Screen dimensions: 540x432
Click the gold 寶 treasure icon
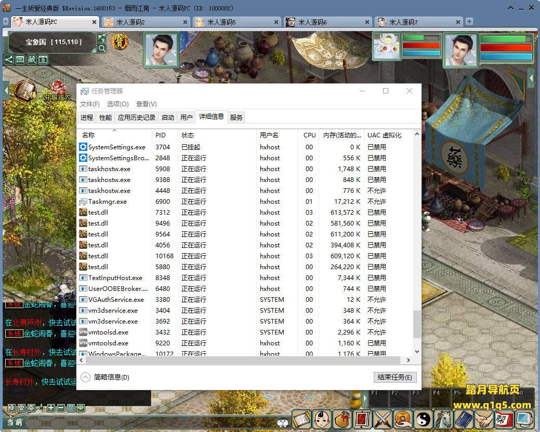pos(120,42)
